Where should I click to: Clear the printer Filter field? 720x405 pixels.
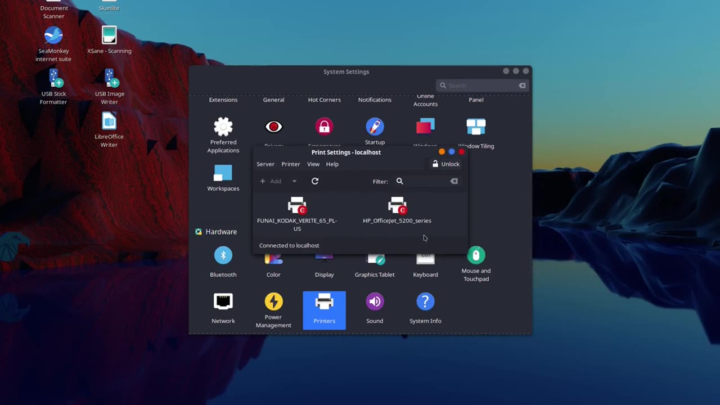point(454,181)
